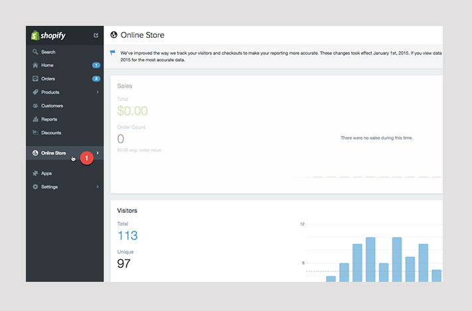472x311 pixels.
Task: Click the Home notification badge
Action: pos(96,66)
